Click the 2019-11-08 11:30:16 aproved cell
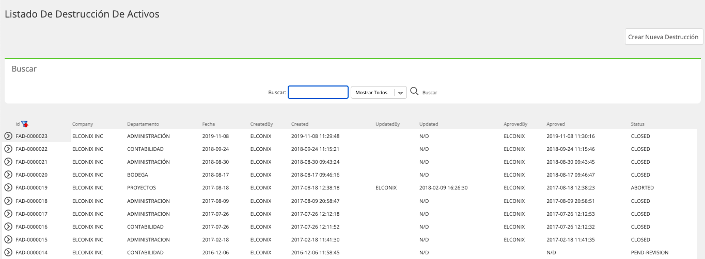Screen dimensions: 705x259 pyautogui.click(x=571, y=136)
